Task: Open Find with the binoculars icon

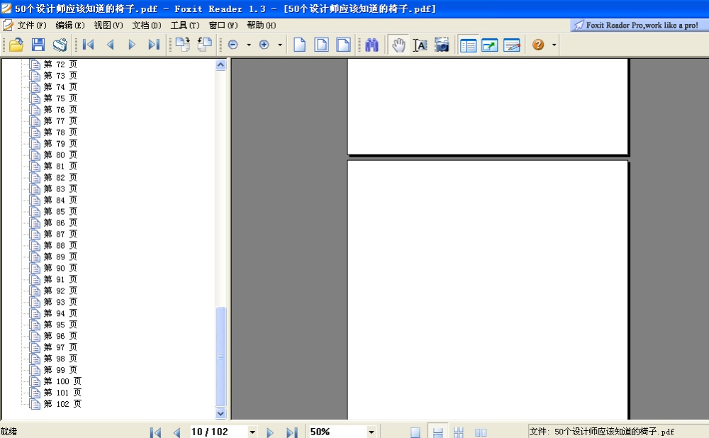Action: [372, 45]
